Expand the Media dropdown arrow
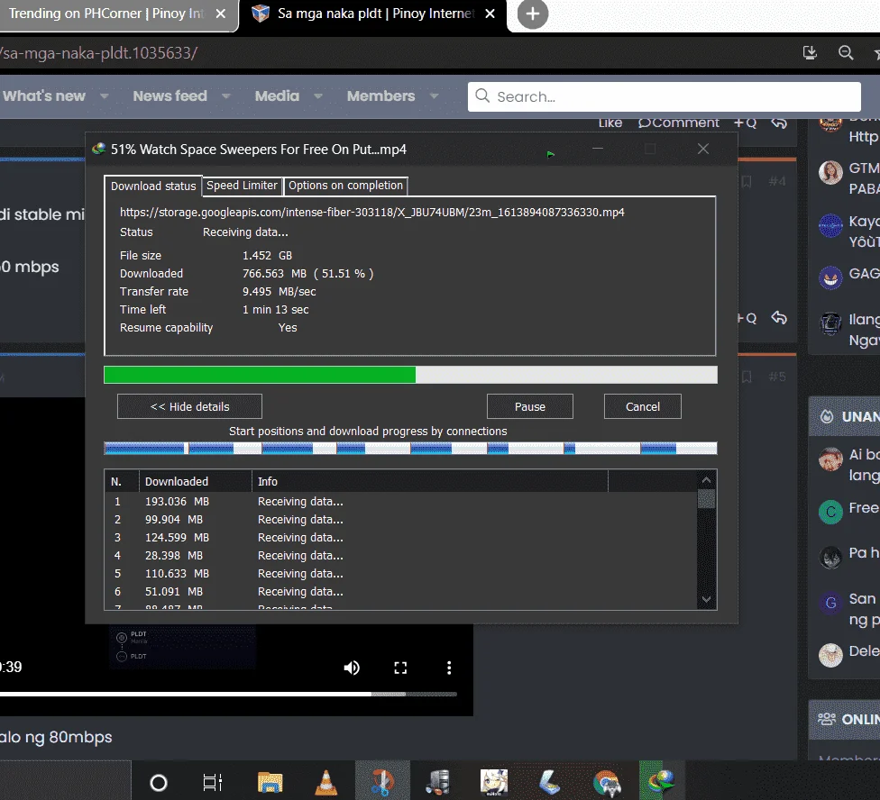This screenshot has width=880, height=800. (318, 96)
